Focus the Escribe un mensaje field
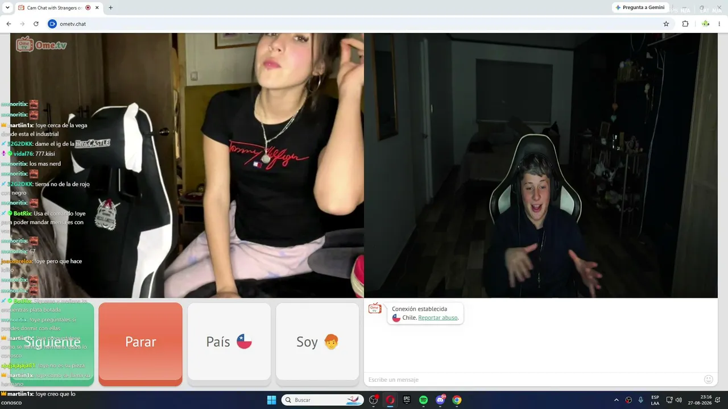This screenshot has height=409, width=728. pos(533,379)
